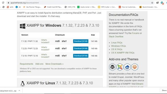Open the Stack Overflow link
167x94 pixels.
[x=116, y=37]
